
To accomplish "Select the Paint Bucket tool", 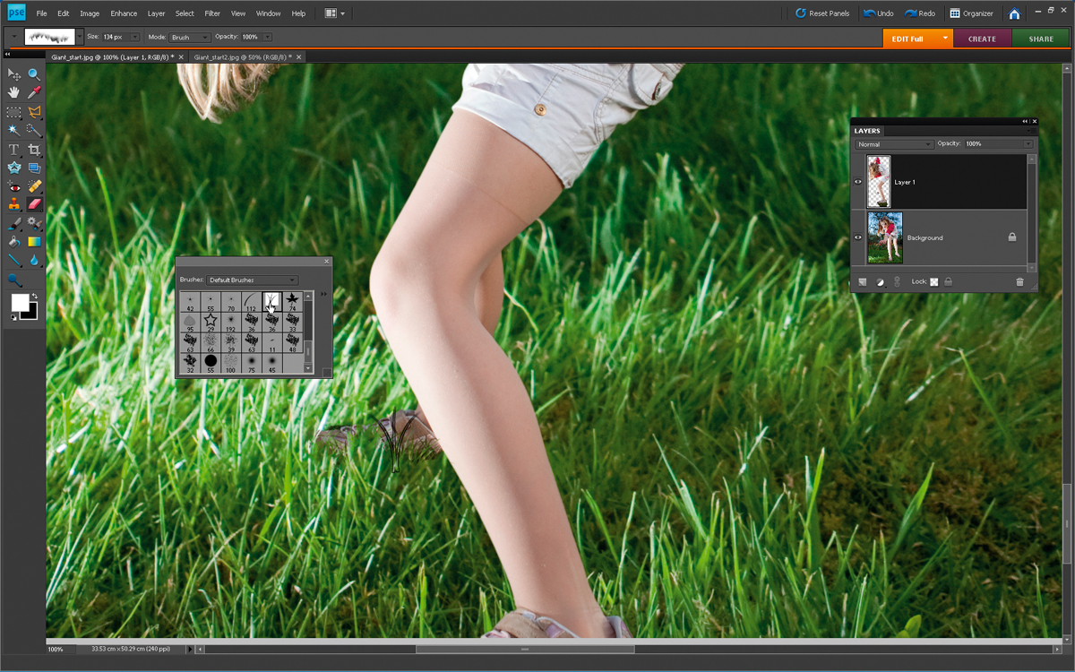I will [x=14, y=242].
